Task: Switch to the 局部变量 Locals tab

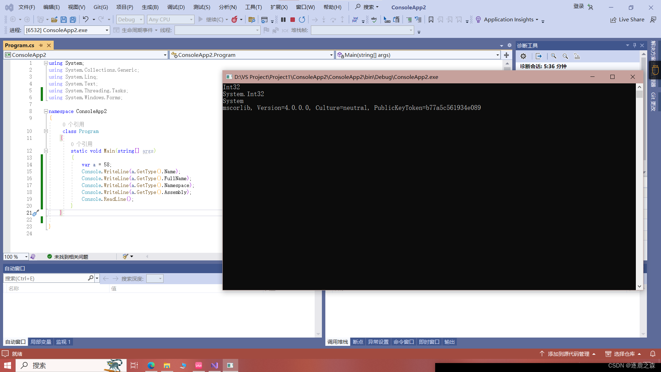Action: click(41, 342)
